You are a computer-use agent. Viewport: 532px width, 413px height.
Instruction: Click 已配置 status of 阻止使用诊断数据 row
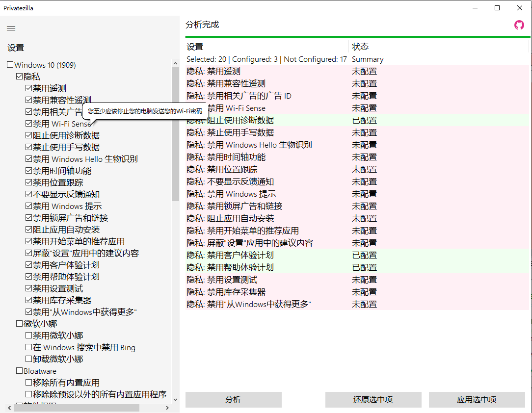click(x=364, y=120)
